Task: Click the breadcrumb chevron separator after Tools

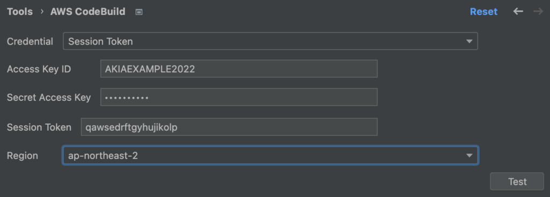Action: point(42,12)
